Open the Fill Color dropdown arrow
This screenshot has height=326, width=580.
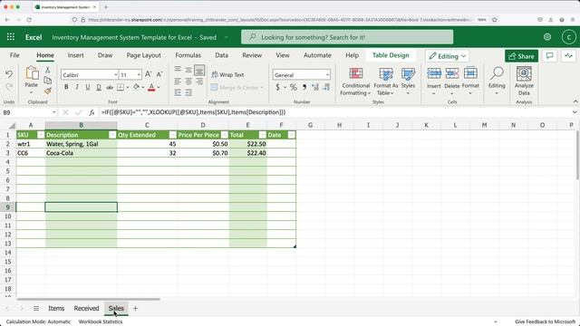[x=143, y=88]
